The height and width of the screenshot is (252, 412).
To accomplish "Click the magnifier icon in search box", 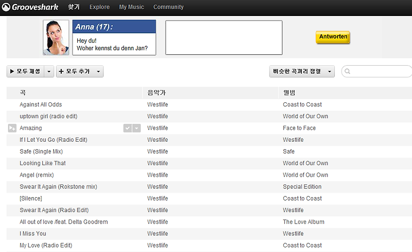I will (347, 71).
